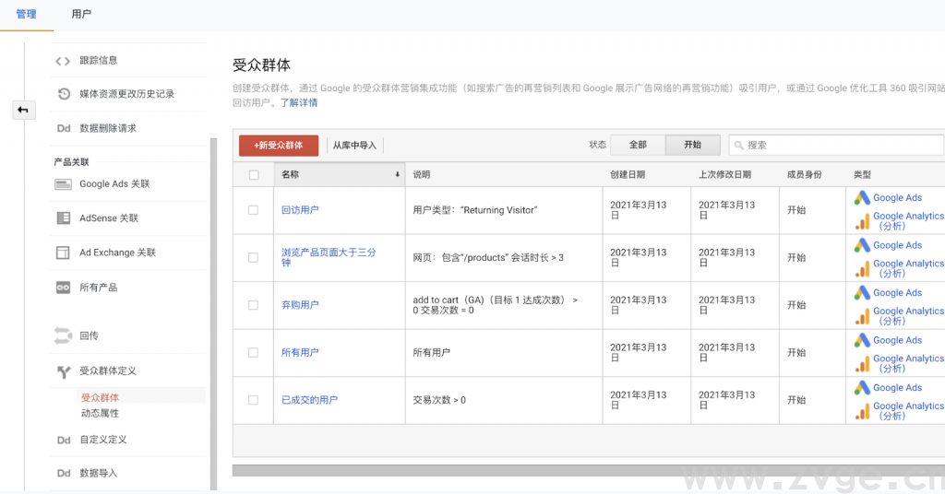This screenshot has width=945, height=494.
Task: Click the Google Ads 关联 sidebar icon
Action: click(63, 184)
